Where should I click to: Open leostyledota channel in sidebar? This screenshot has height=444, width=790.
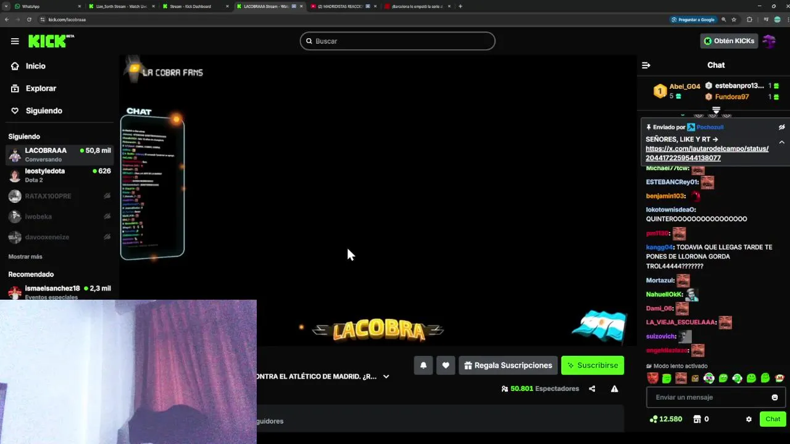pyautogui.click(x=59, y=175)
